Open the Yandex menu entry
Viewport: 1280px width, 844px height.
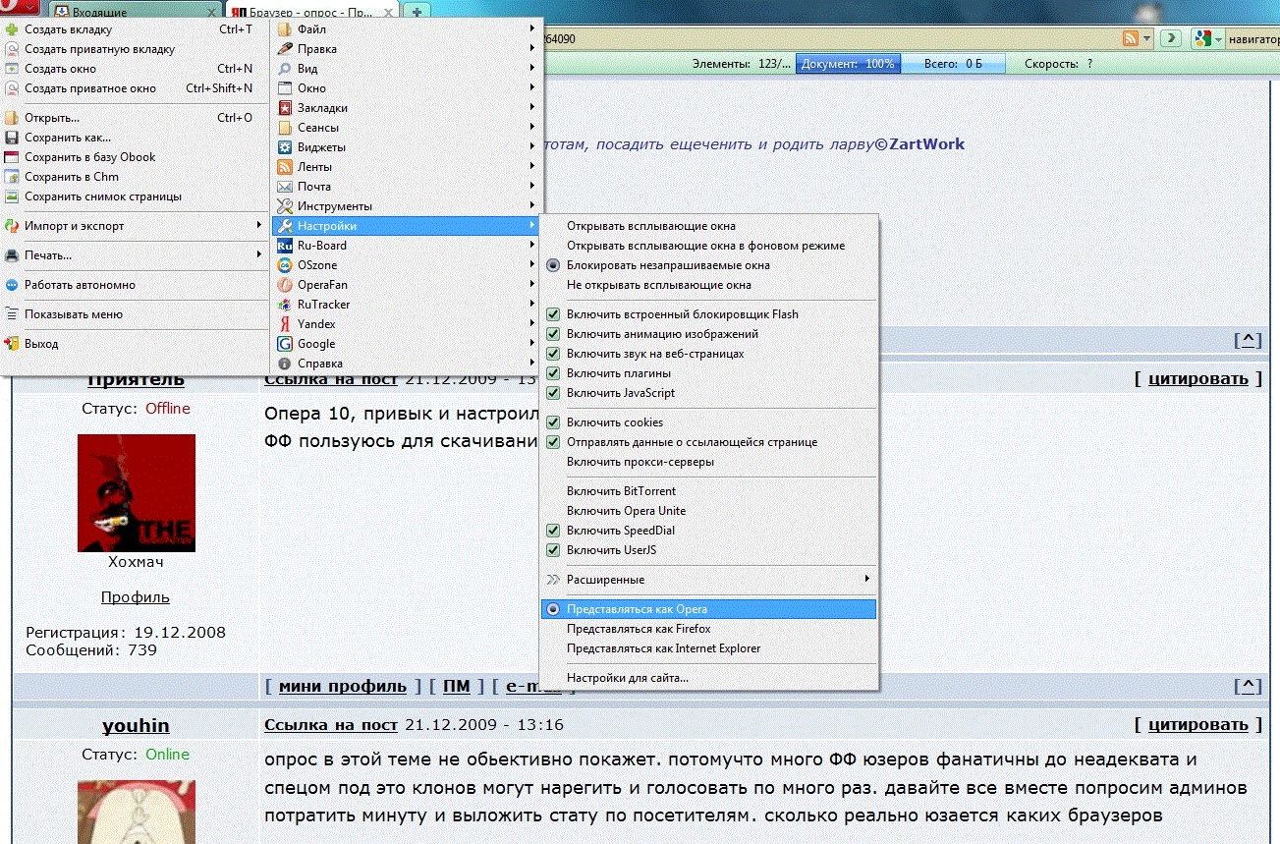(316, 324)
